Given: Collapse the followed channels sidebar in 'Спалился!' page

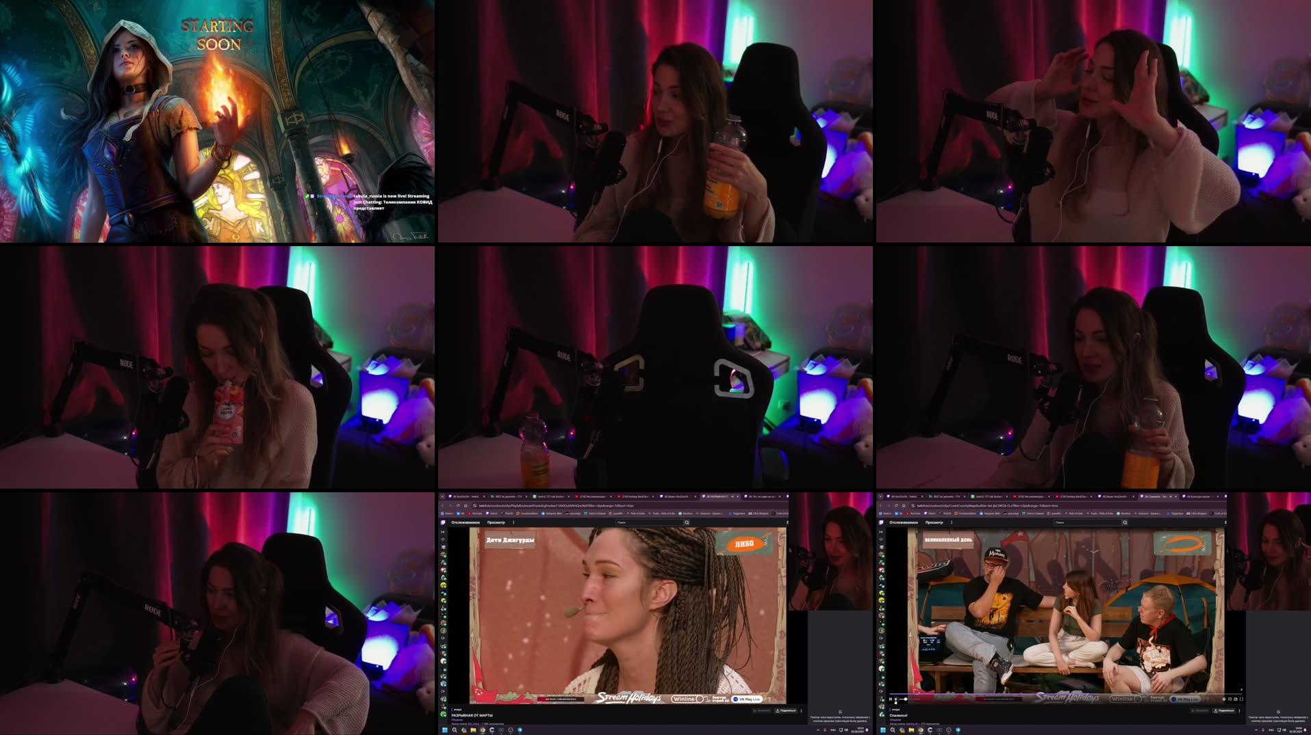Looking at the screenshot, I should (x=881, y=531).
